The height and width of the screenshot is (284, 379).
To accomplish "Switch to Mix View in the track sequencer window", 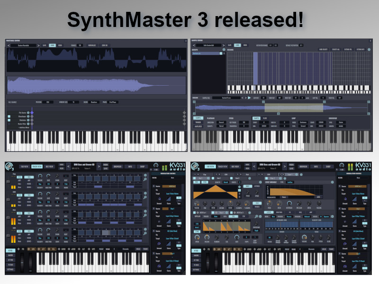I will point(49,167).
